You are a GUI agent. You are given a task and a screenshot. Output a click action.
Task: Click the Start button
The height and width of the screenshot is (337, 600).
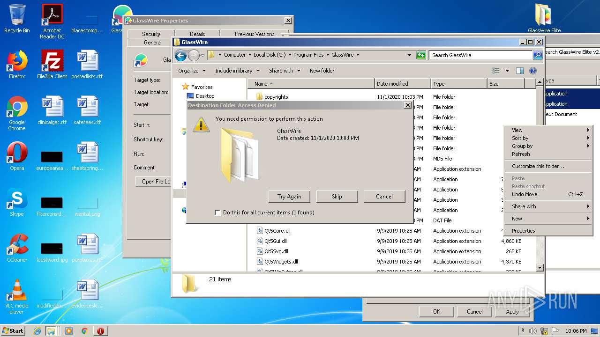[13, 331]
